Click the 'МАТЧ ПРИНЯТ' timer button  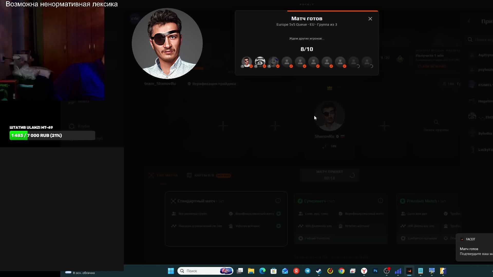click(329, 175)
